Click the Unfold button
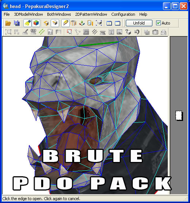Screen dimensions: 190x203 pyautogui.click(x=139, y=23)
